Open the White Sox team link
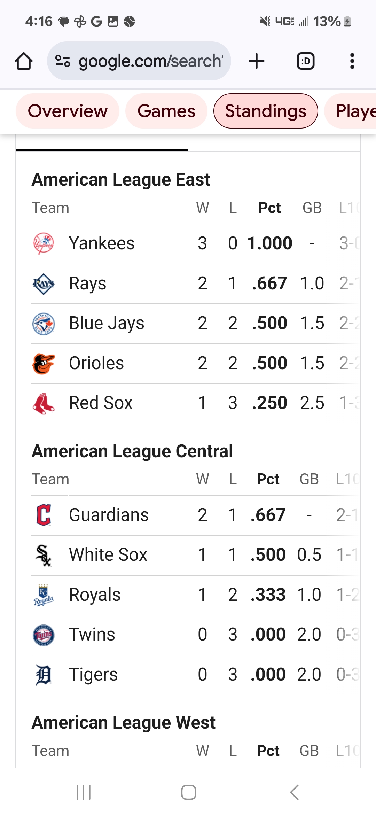The image size is (376, 815). click(108, 555)
